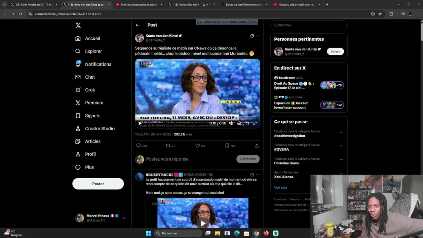Open File Explorer from taskbar
423x238 pixels.
point(217,233)
